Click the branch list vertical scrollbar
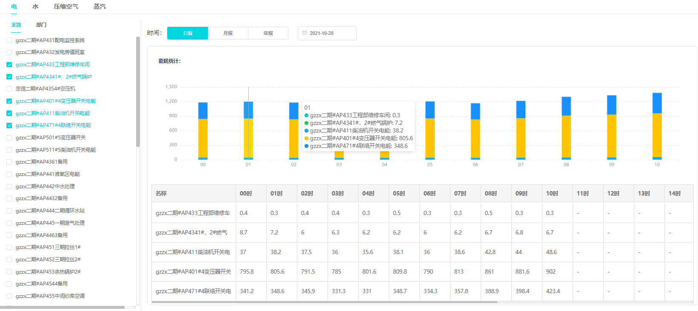The image size is (698, 311). (138, 92)
